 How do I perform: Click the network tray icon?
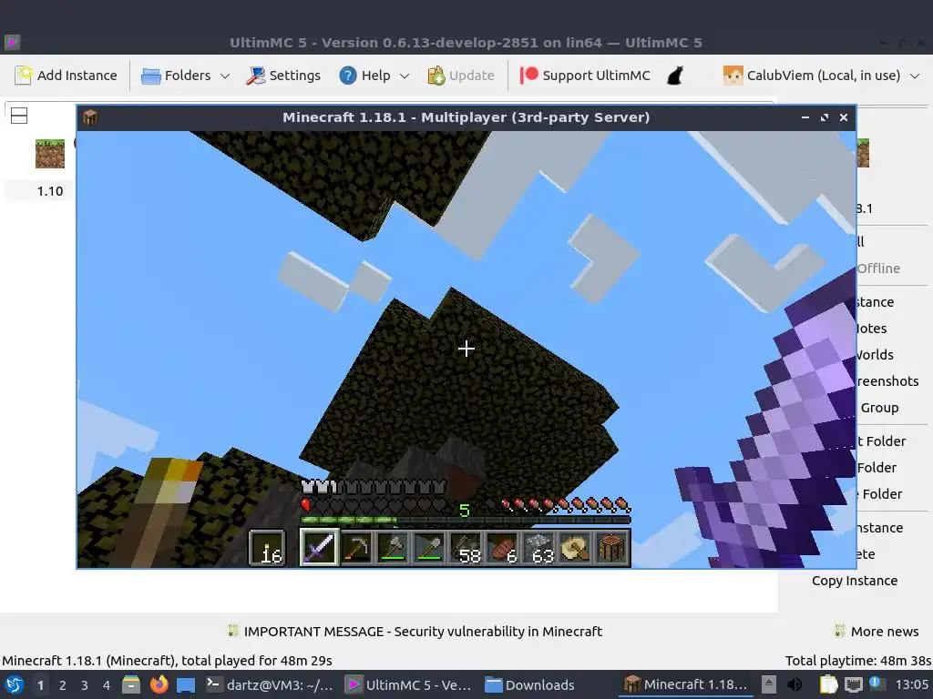click(x=853, y=684)
